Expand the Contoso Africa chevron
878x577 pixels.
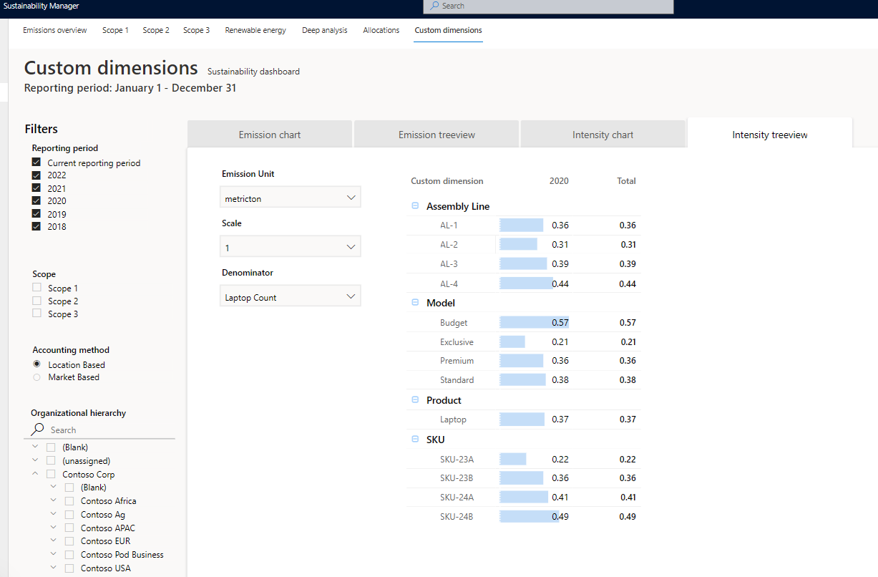pyautogui.click(x=54, y=501)
